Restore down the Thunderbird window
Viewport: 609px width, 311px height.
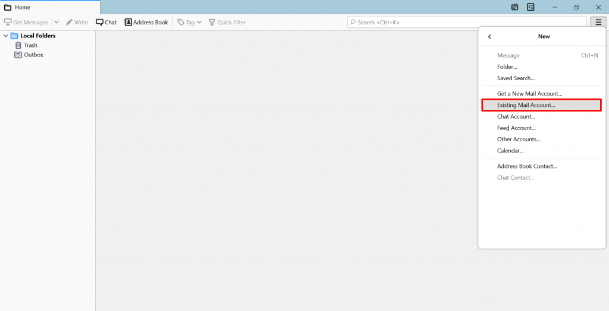pos(576,7)
